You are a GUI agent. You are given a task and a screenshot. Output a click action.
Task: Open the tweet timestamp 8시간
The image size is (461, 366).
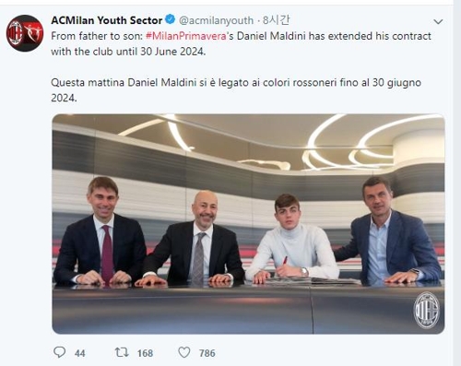(276, 20)
